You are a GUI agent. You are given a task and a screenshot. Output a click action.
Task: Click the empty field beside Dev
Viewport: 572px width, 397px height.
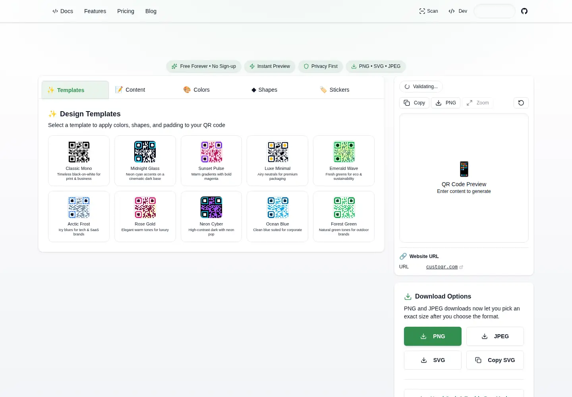pyautogui.click(x=495, y=11)
